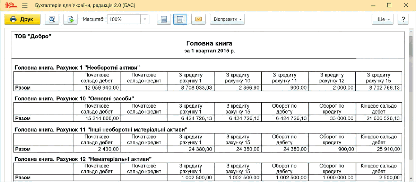Open print preview with magnifier icon
416x182 pixels.
tap(52, 19)
